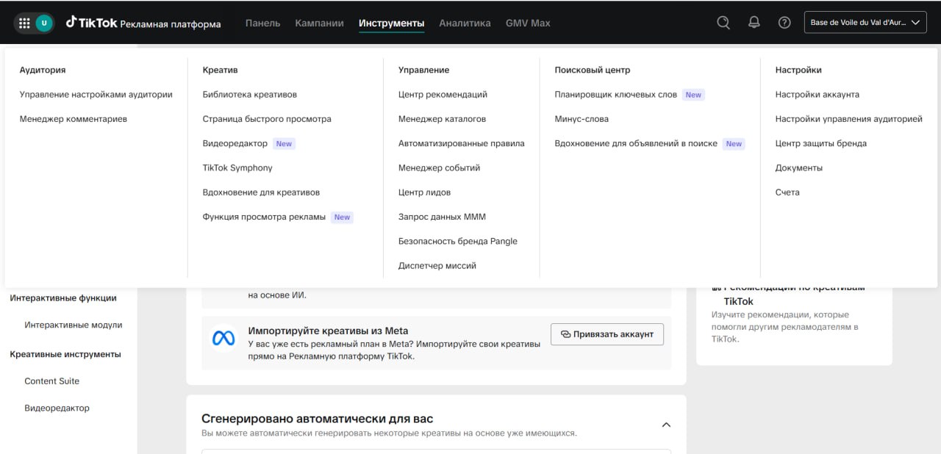Open Content Suite in the sidebar
Image resolution: width=941 pixels, height=454 pixels.
52,381
